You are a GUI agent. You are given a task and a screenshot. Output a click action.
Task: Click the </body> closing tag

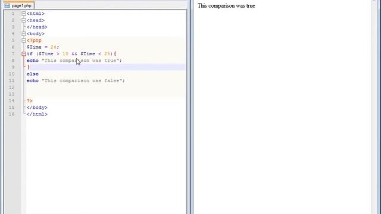point(37,108)
